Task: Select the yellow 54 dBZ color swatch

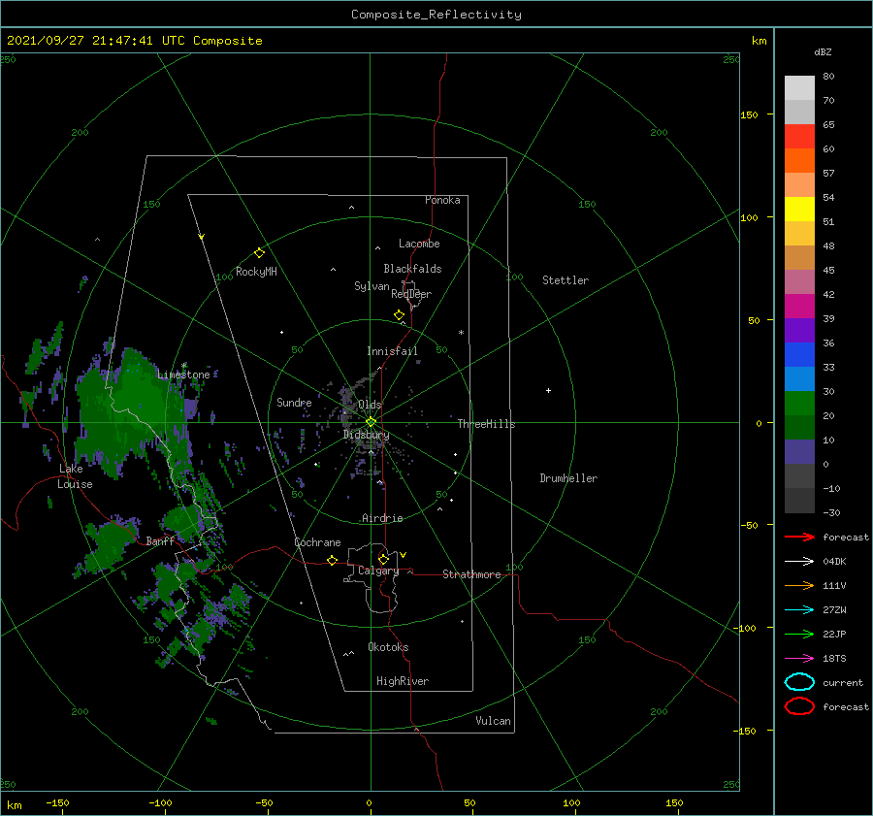Action: pyautogui.click(x=799, y=209)
